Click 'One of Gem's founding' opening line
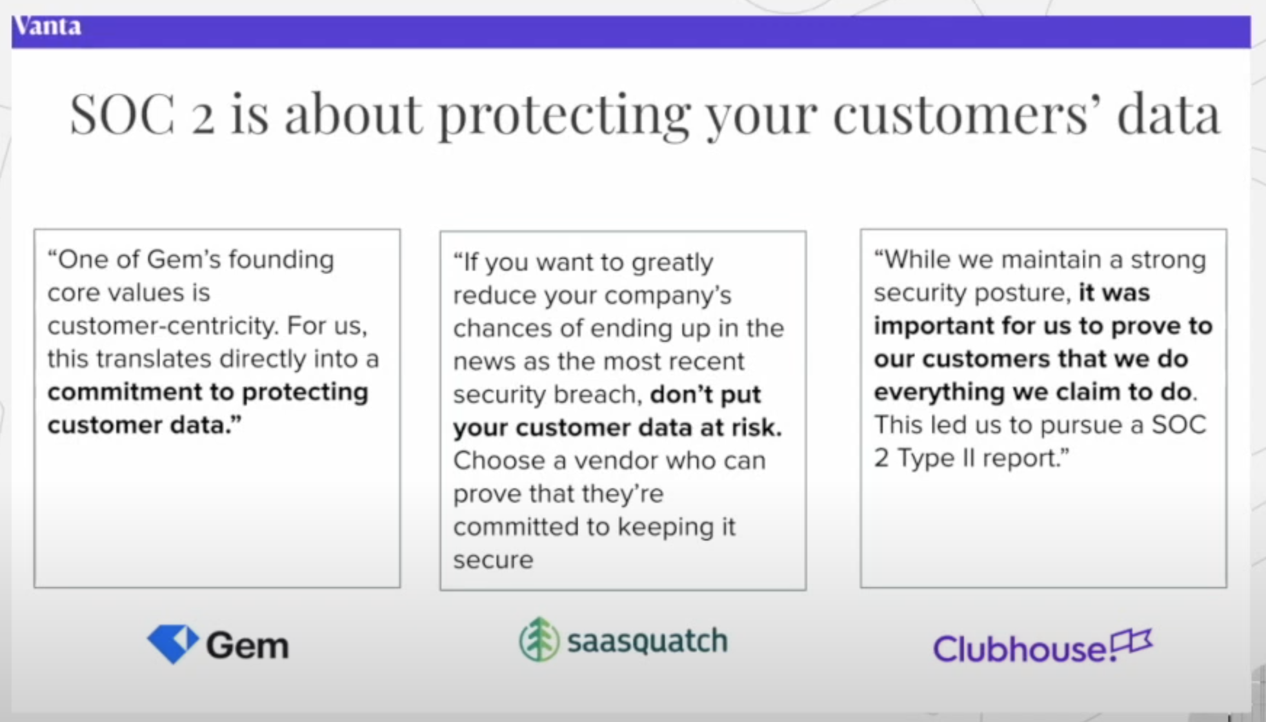This screenshot has height=722, width=1266. coord(191,259)
